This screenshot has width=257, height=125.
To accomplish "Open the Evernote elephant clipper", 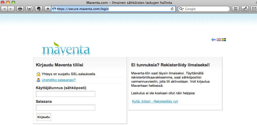I will (39, 9).
